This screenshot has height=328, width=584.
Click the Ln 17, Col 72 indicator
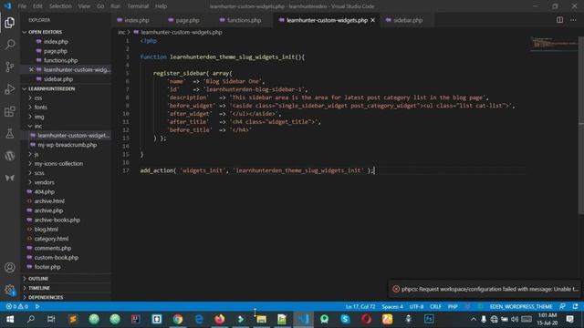360,306
